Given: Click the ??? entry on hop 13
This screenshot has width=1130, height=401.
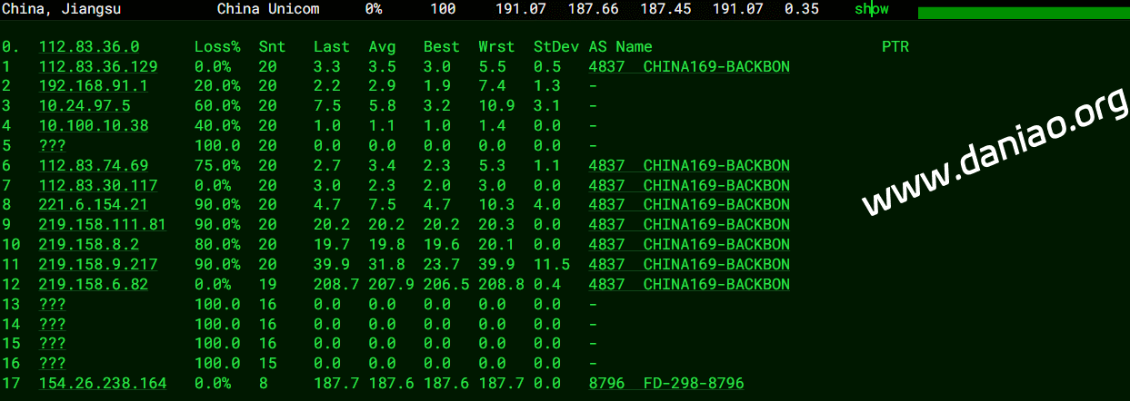Looking at the screenshot, I should [53, 304].
